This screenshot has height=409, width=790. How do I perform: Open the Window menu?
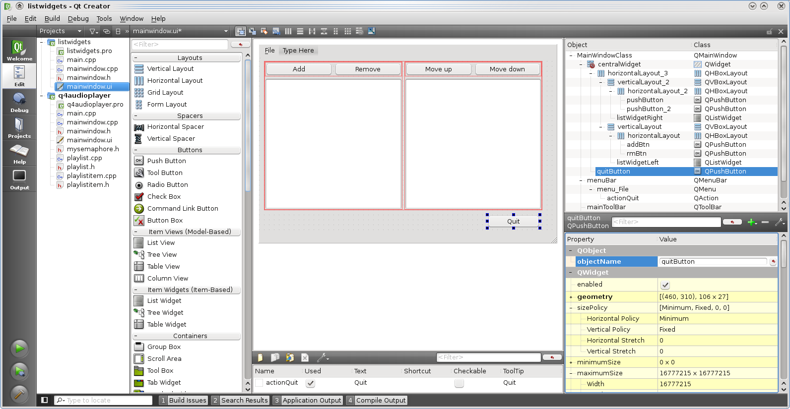pos(132,19)
